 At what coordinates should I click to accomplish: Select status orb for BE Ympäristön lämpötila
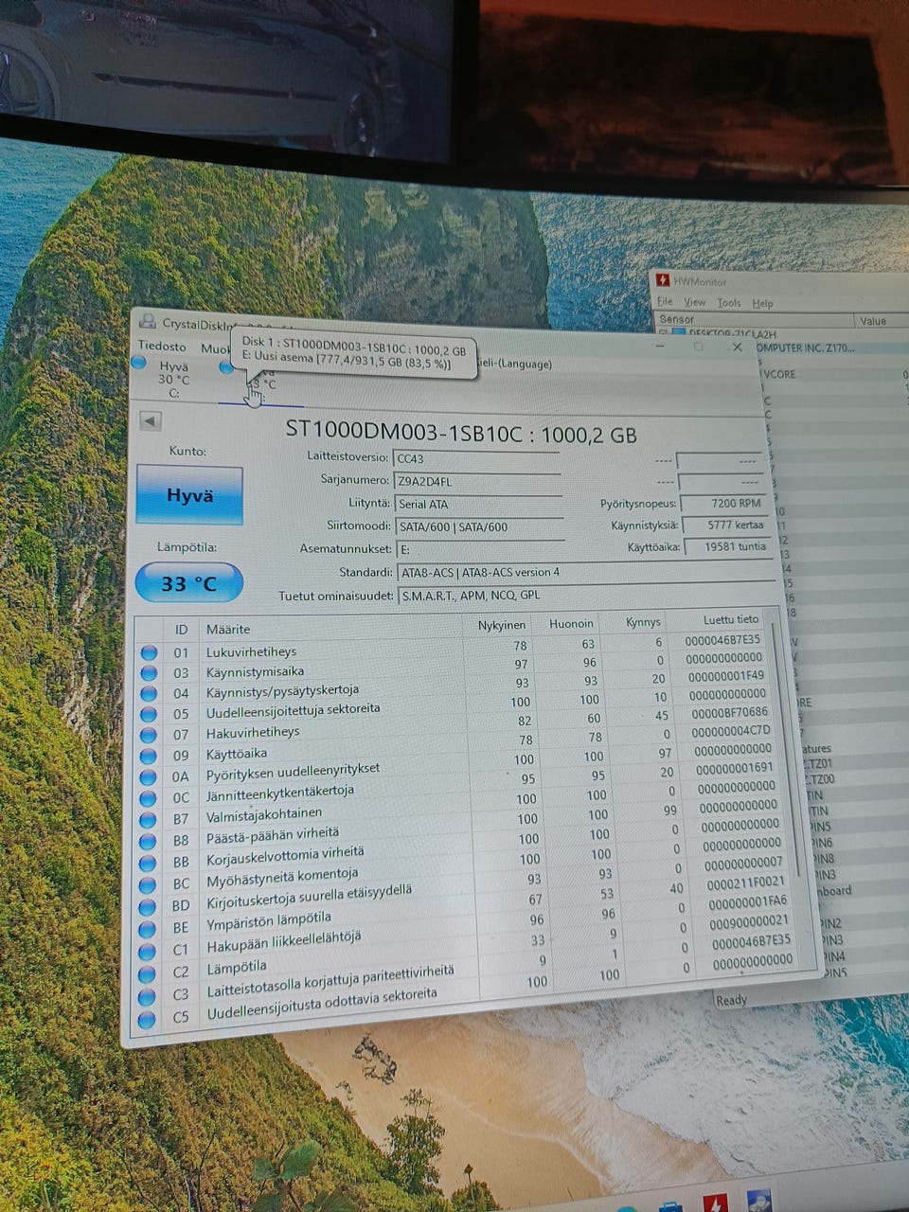pos(147,928)
